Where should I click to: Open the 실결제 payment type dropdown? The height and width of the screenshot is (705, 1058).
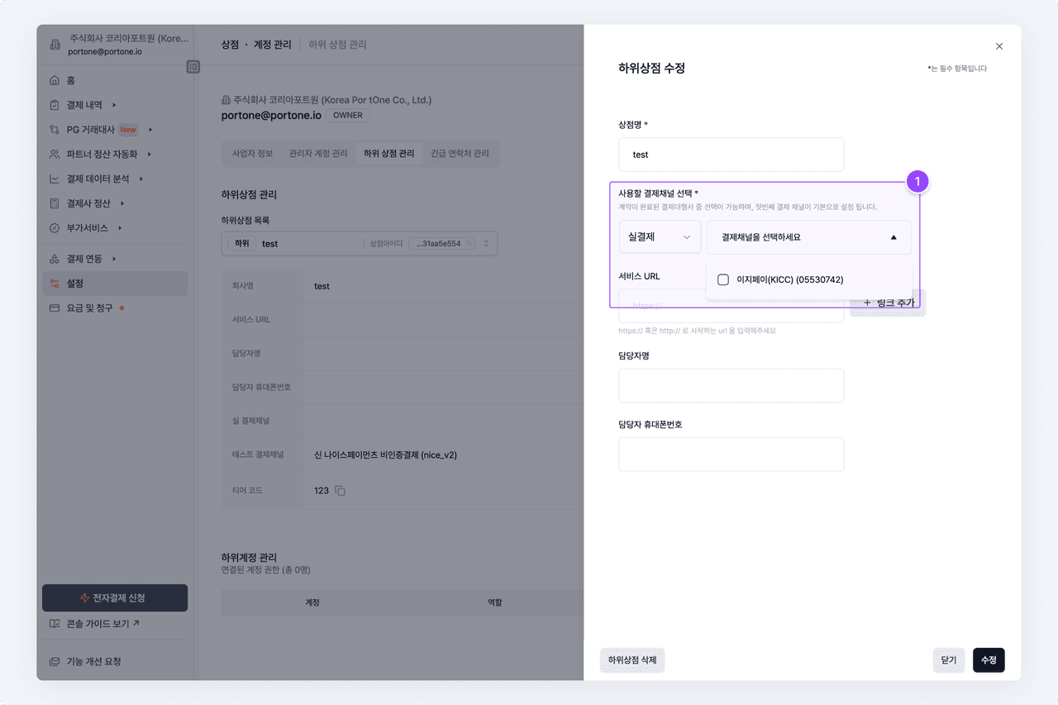pos(660,237)
